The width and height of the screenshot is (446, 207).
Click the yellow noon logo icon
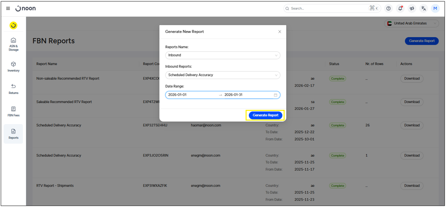tap(13, 25)
